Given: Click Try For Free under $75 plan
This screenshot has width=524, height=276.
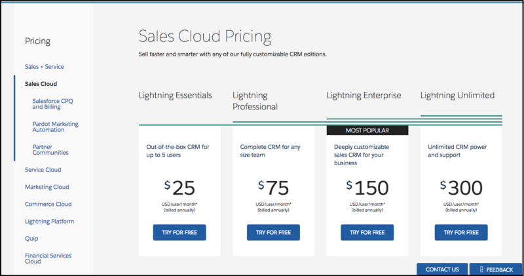Looking at the screenshot, I should point(273,232).
